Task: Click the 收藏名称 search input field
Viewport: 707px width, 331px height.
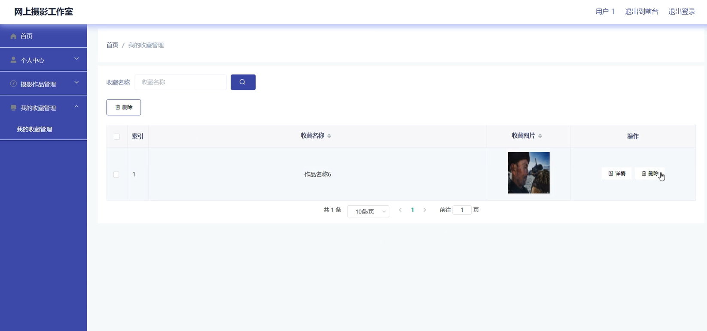Action: 181,82
